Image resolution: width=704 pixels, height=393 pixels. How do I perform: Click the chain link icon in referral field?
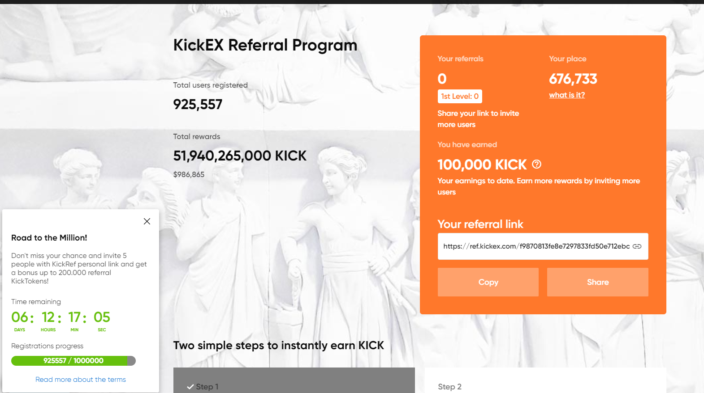(x=637, y=246)
